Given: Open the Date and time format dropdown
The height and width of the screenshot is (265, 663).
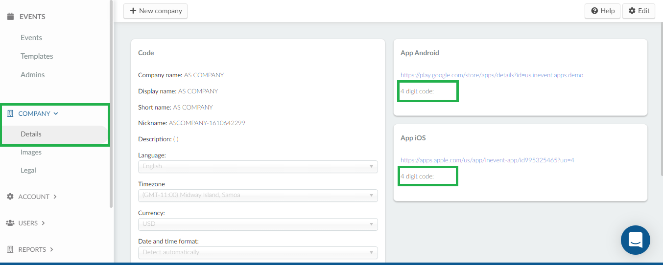Looking at the screenshot, I should tap(258, 252).
